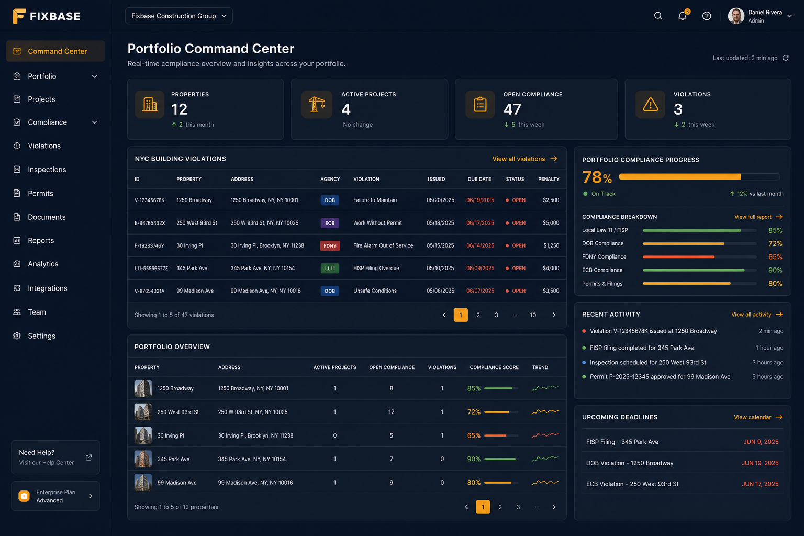Screen dimensions: 804x536
Task: Click the Permits sidebar icon
Action: [17, 193]
